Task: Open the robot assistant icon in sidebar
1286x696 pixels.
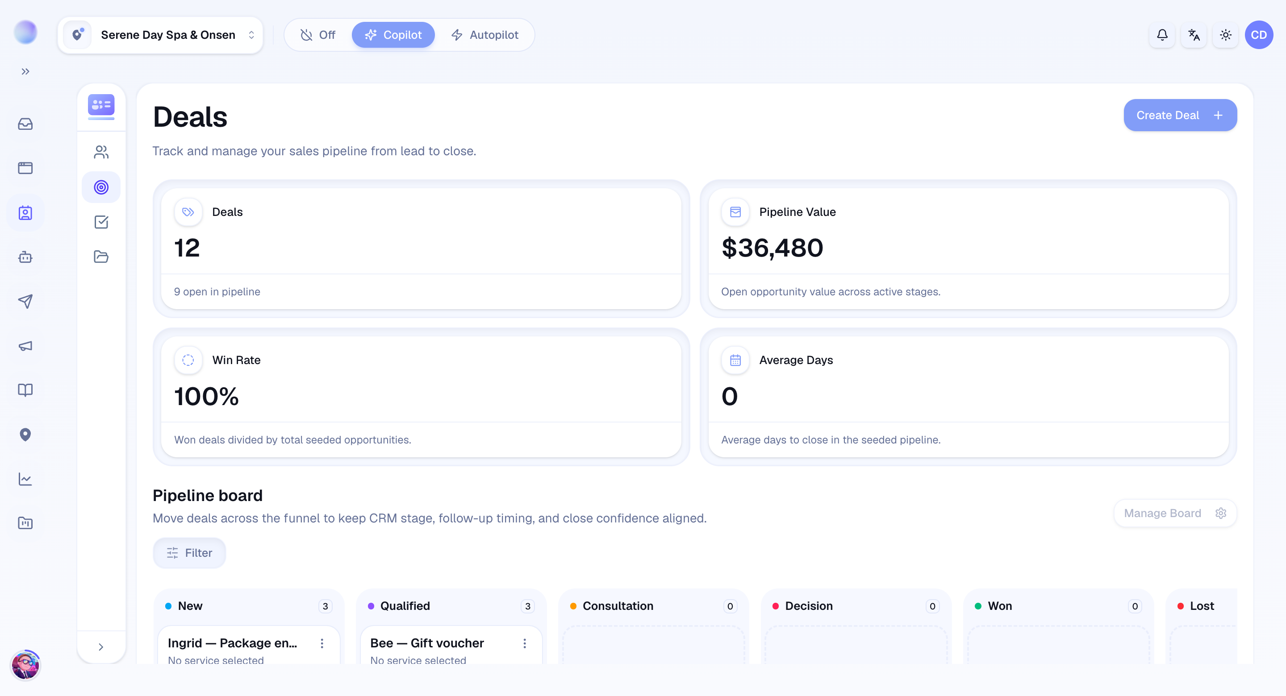Action: coord(25,257)
